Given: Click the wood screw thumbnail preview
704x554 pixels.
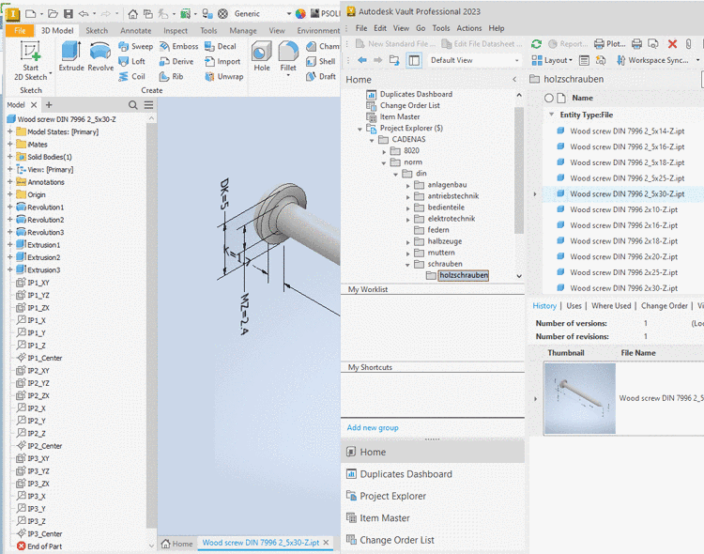Looking at the screenshot, I should [579, 398].
